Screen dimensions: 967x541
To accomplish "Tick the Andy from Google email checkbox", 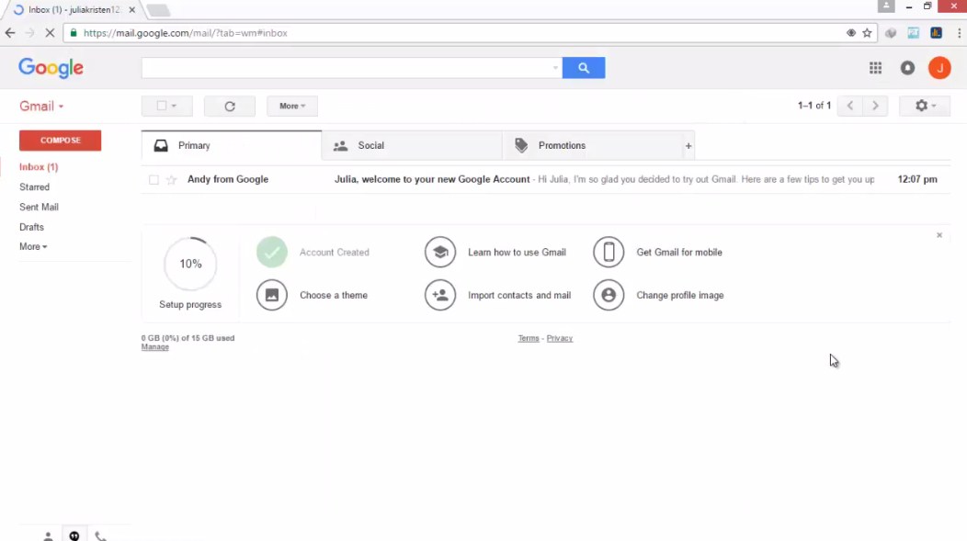I will click(x=154, y=180).
